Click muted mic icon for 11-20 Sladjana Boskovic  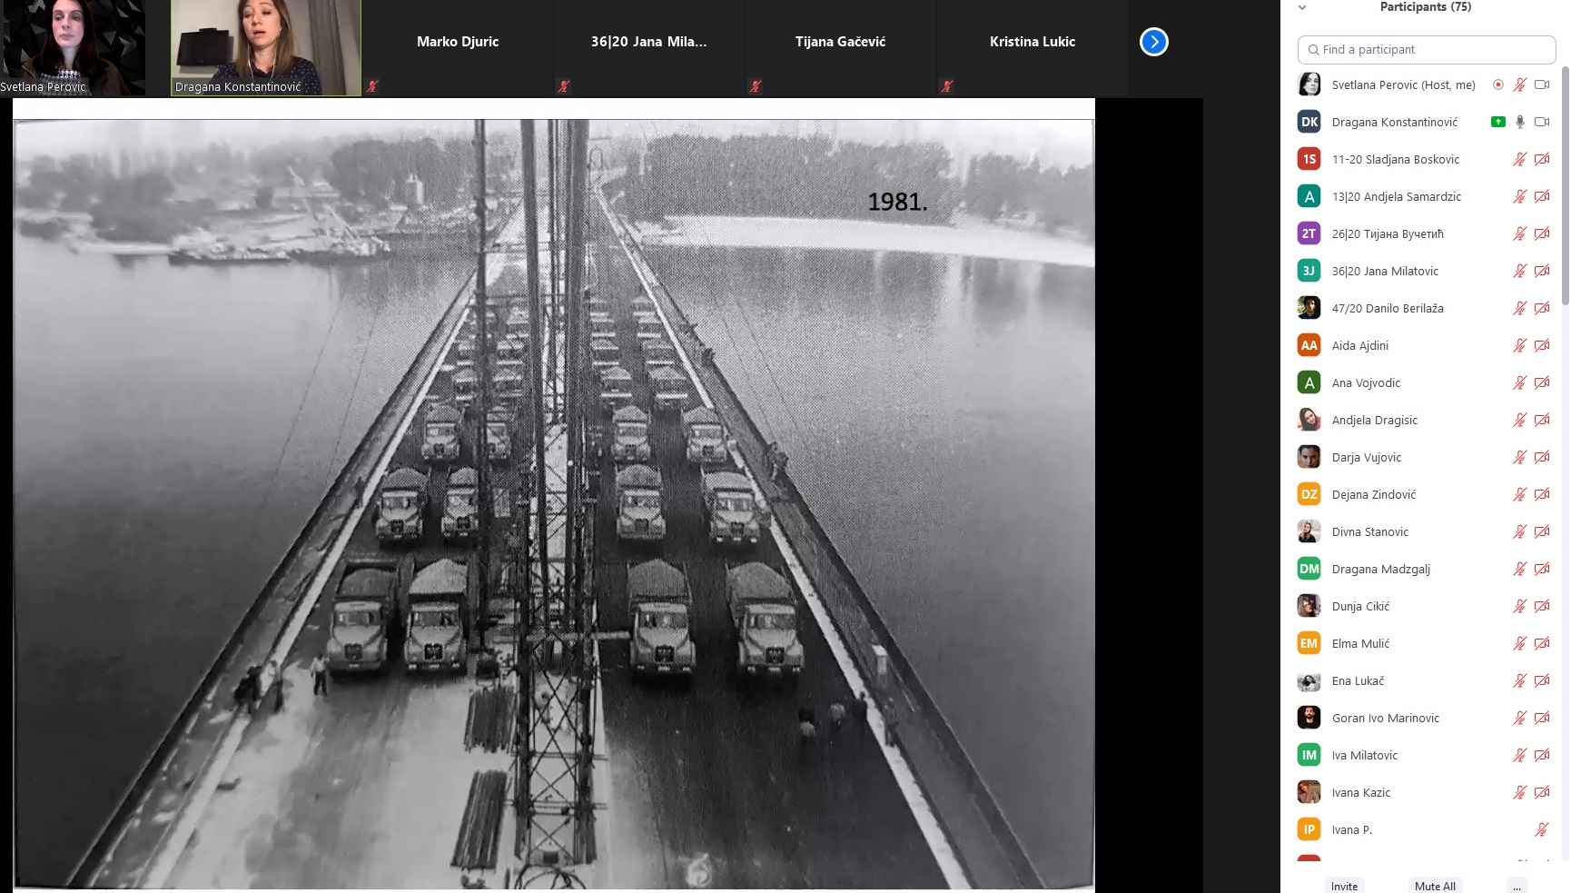(x=1520, y=159)
